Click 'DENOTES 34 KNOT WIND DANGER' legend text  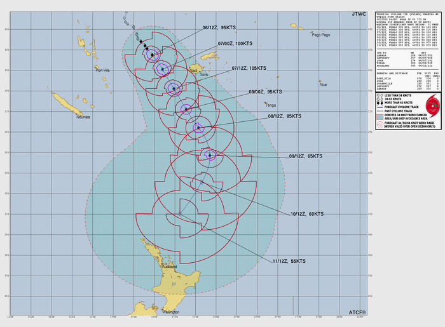[x=406, y=115]
